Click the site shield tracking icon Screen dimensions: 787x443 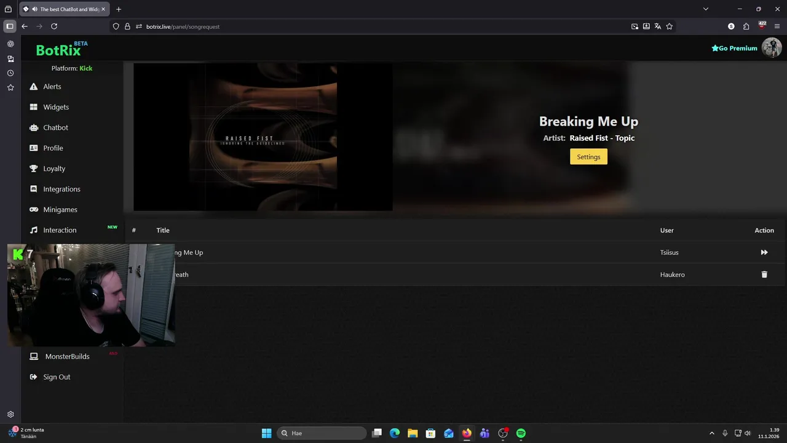click(116, 26)
